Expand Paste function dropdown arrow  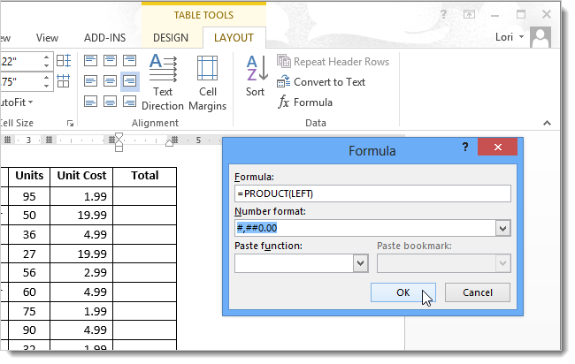pyautogui.click(x=360, y=263)
